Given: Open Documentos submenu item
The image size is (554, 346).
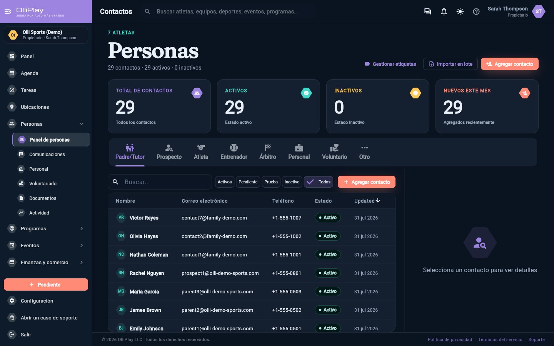Looking at the screenshot, I should coord(51,198).
